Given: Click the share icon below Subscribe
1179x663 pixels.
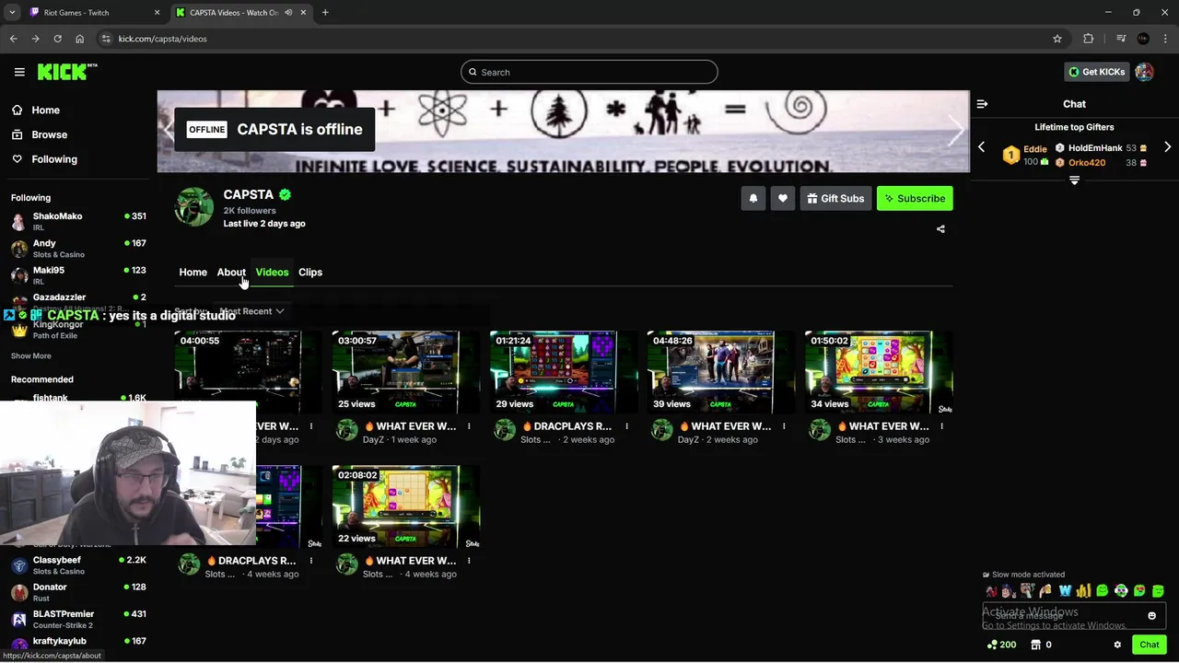Looking at the screenshot, I should pos(940,229).
